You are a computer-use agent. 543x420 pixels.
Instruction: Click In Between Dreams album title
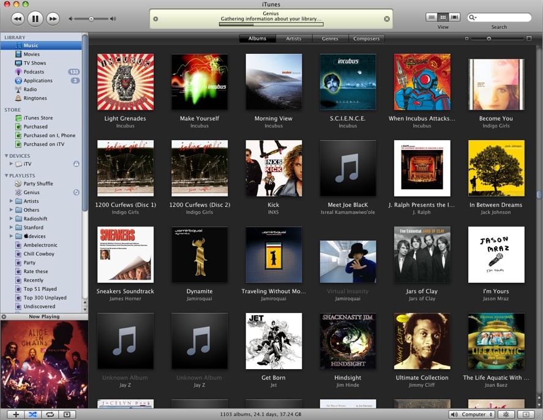click(496, 205)
